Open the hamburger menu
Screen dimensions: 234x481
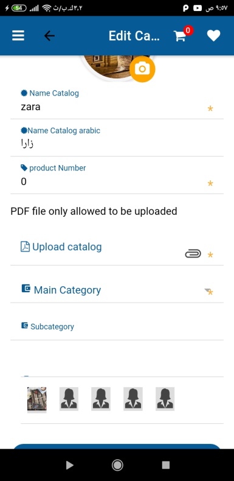click(x=18, y=36)
